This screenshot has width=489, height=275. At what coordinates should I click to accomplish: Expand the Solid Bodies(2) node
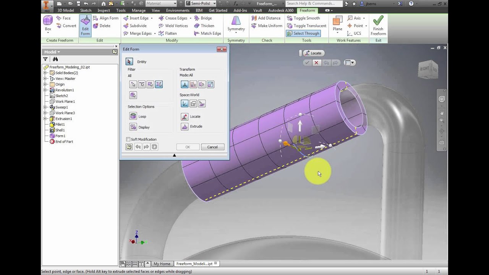[x=45, y=73]
